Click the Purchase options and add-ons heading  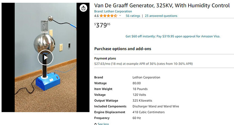coord(123,49)
